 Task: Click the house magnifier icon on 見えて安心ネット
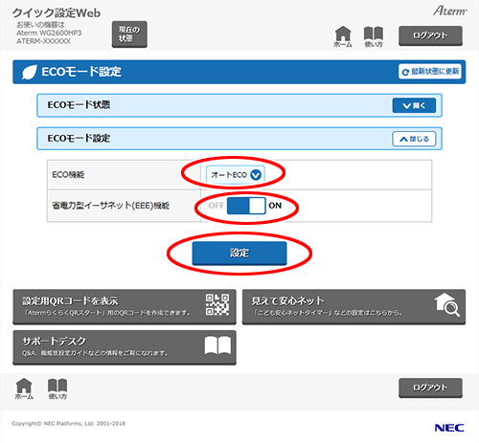coord(446,305)
